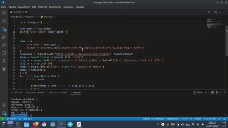Click the main* git branch indicator

coord(11,119)
